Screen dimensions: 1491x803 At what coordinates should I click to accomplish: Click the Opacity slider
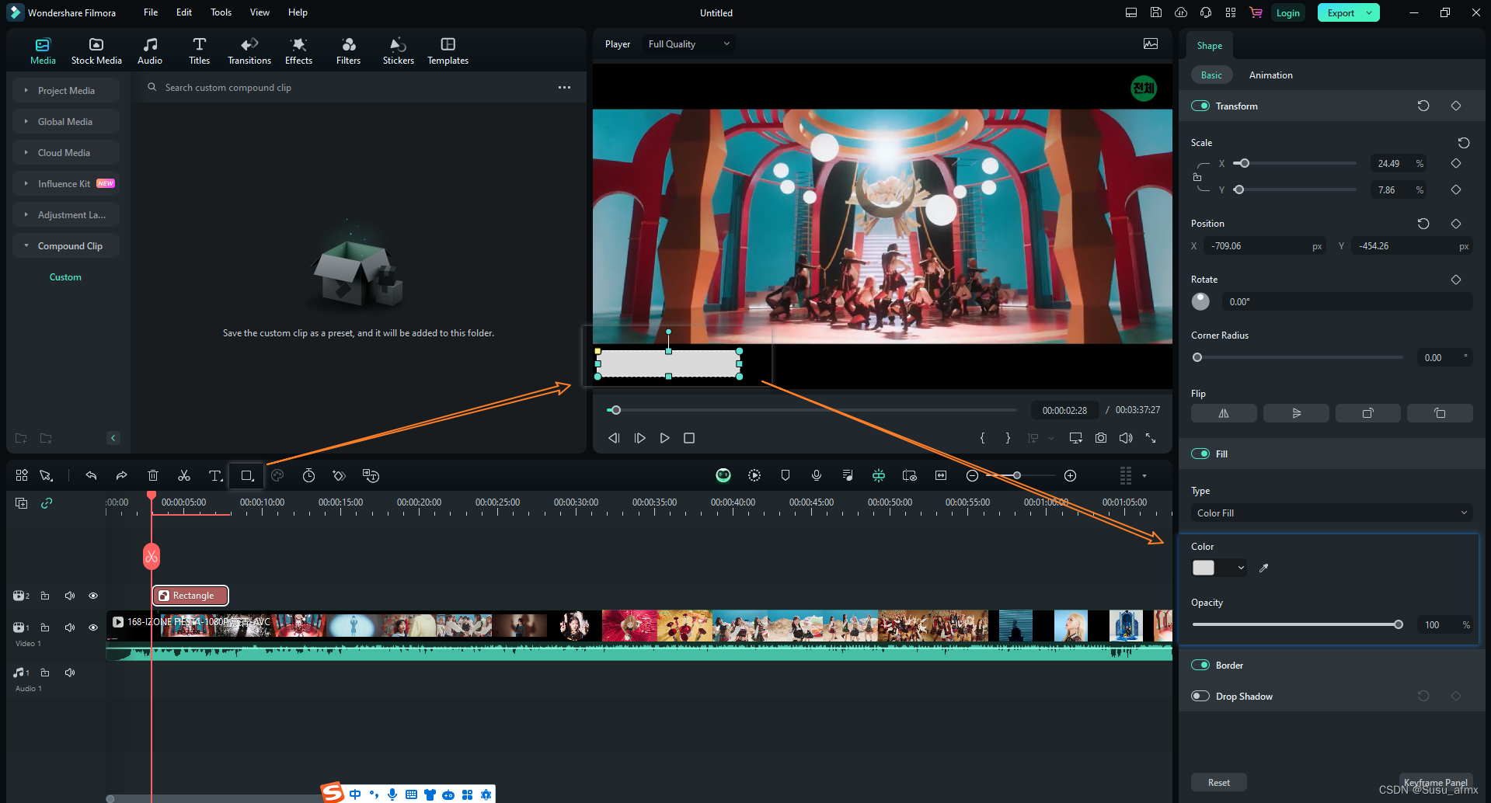[1296, 624]
